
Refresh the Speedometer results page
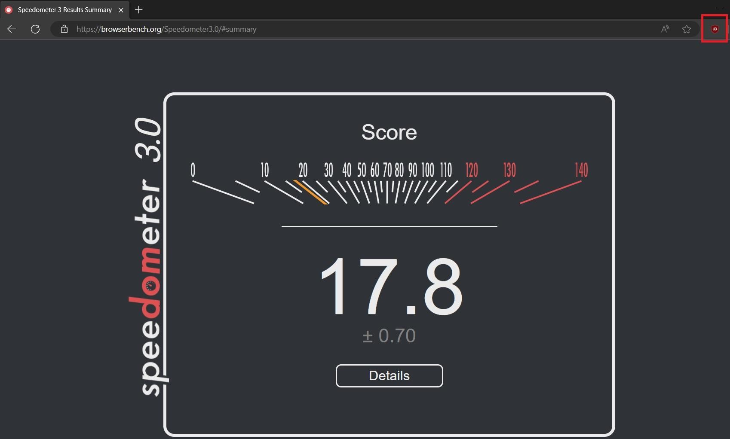(x=35, y=29)
